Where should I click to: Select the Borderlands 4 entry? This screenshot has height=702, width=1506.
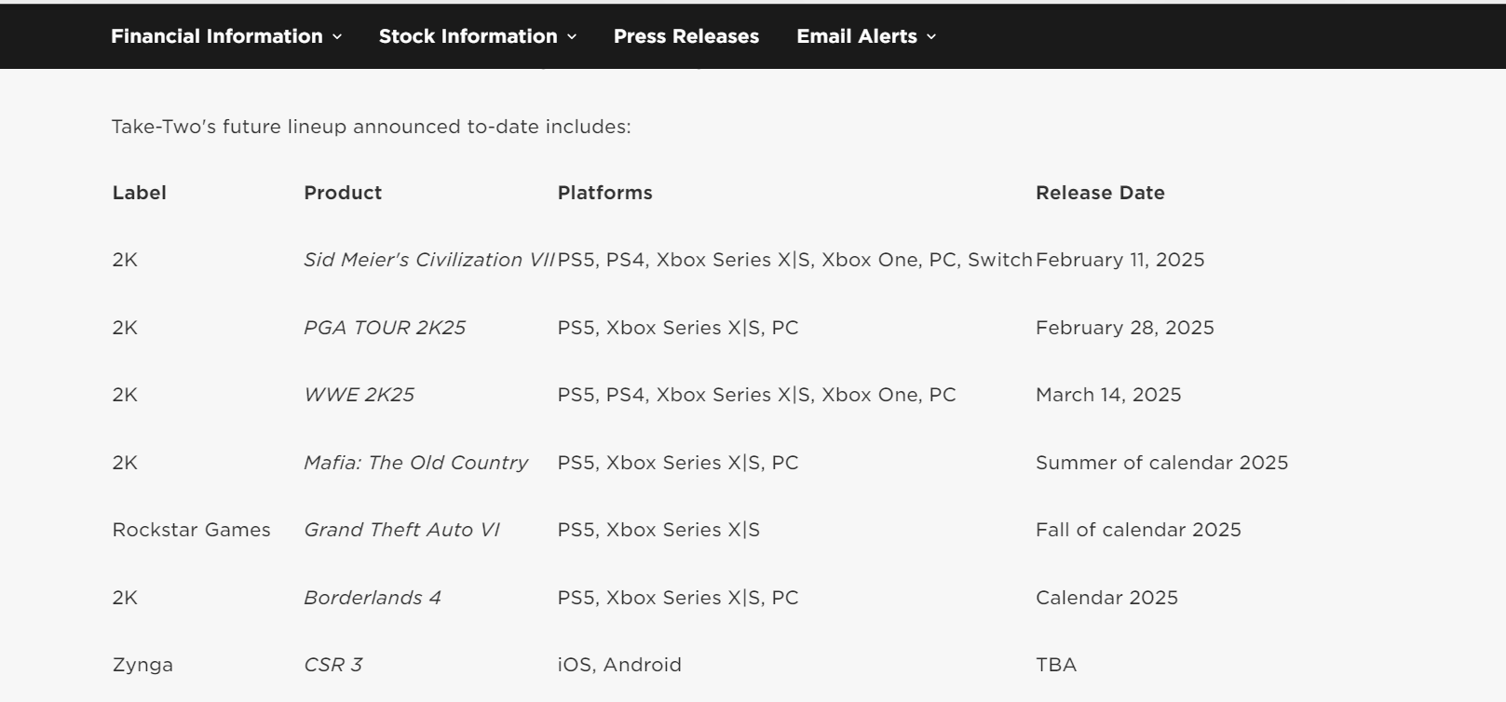point(373,598)
